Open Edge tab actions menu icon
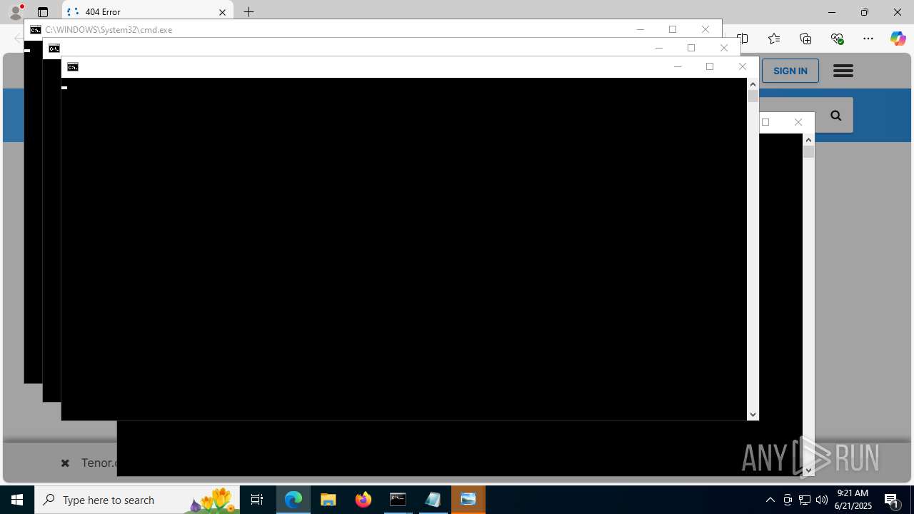The height and width of the screenshot is (514, 914). tap(43, 12)
